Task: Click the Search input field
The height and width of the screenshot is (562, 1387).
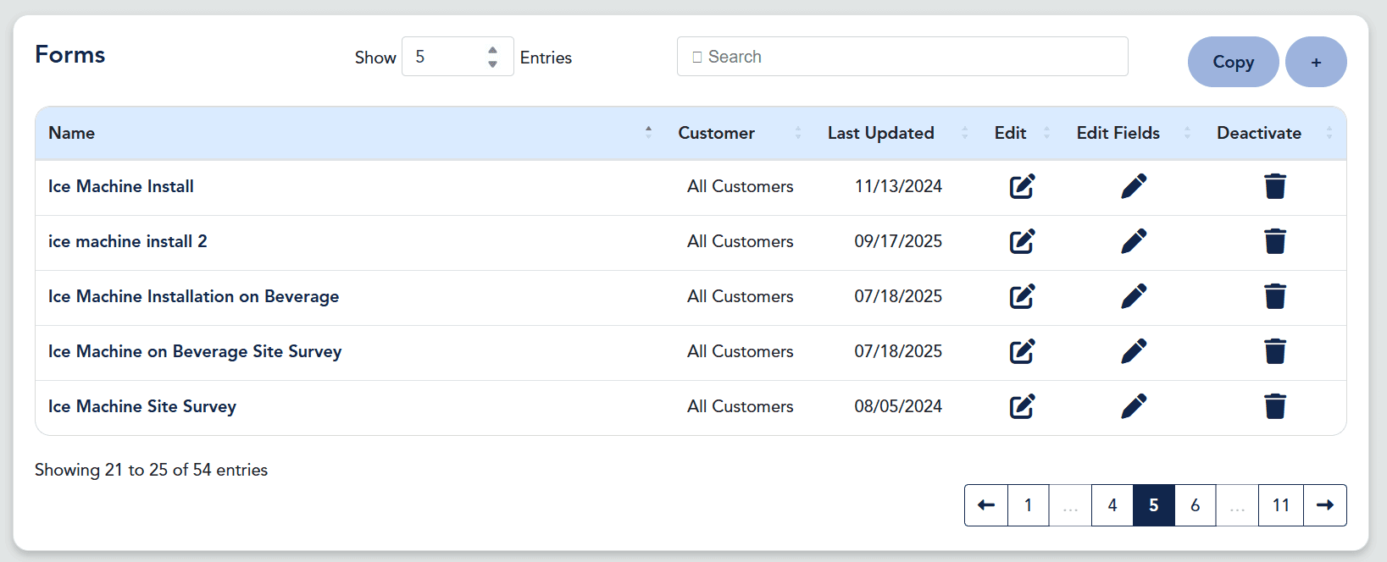Action: point(902,57)
